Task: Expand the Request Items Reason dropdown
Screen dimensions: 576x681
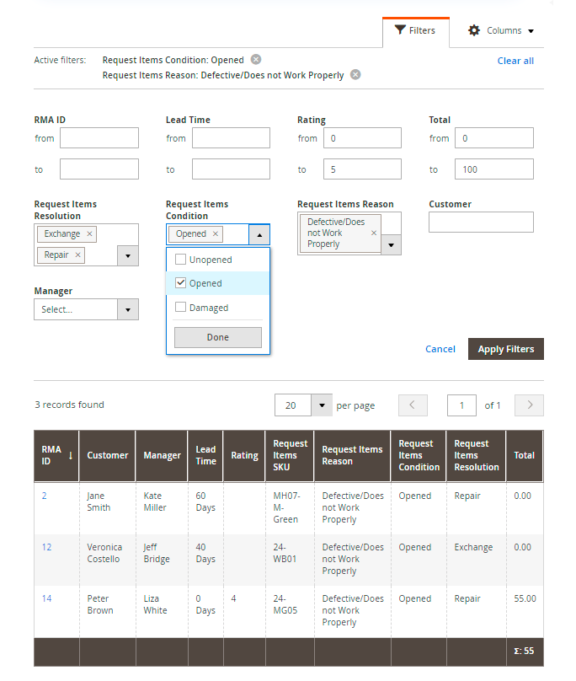Action: pyautogui.click(x=391, y=244)
